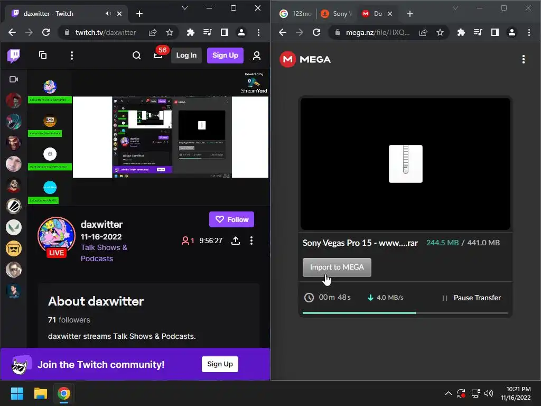Open Chrome from the taskbar
This screenshot has width=541, height=406.
[64, 393]
